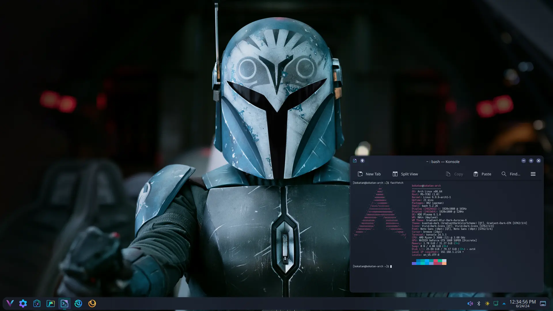This screenshot has width=553, height=311.
Task: Click the Font: Noto Sans line
Action: (452, 229)
